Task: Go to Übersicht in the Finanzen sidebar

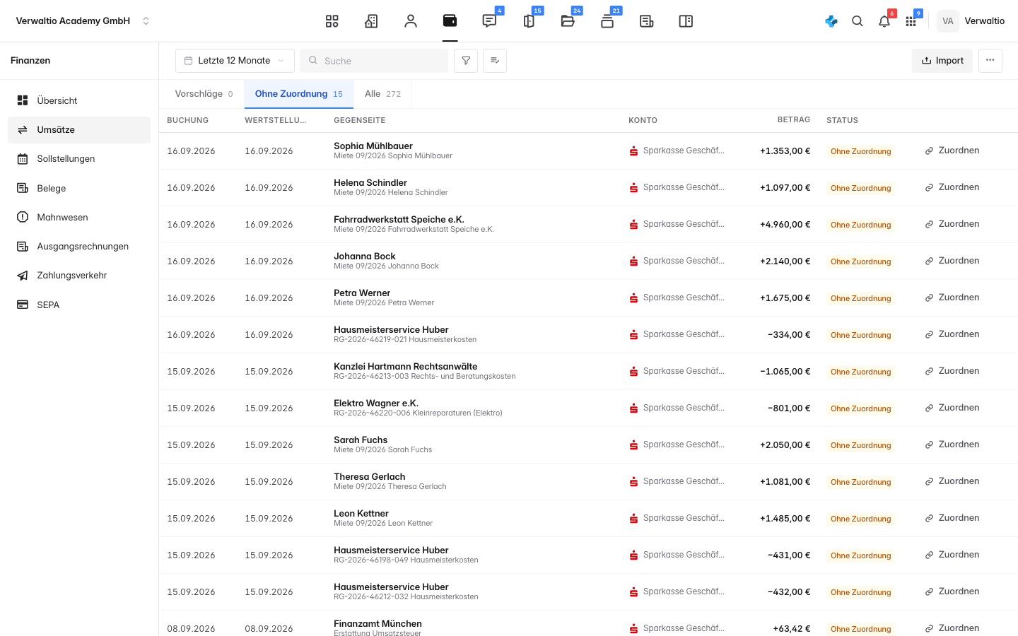Action: tap(79, 100)
